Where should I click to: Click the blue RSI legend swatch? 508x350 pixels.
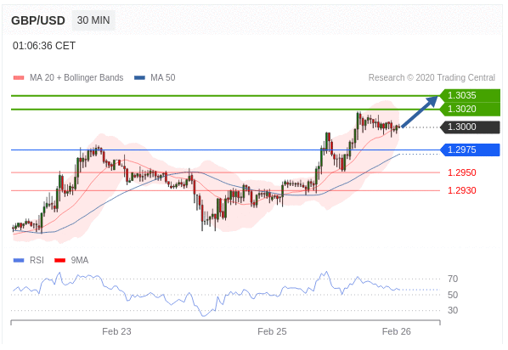(x=19, y=260)
